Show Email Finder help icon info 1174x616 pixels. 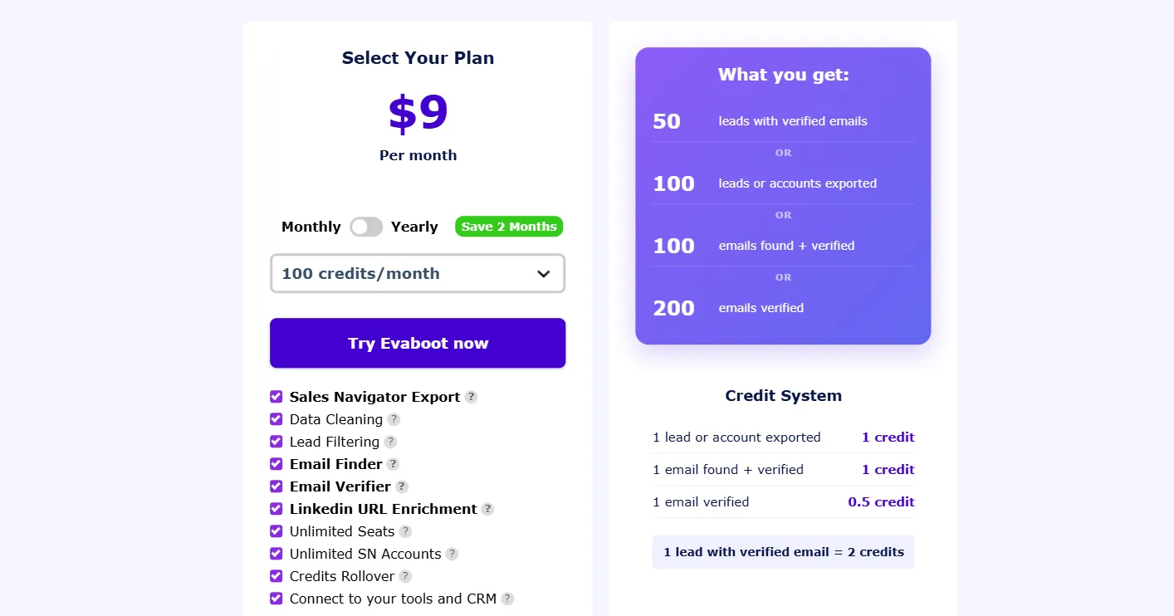[393, 464]
